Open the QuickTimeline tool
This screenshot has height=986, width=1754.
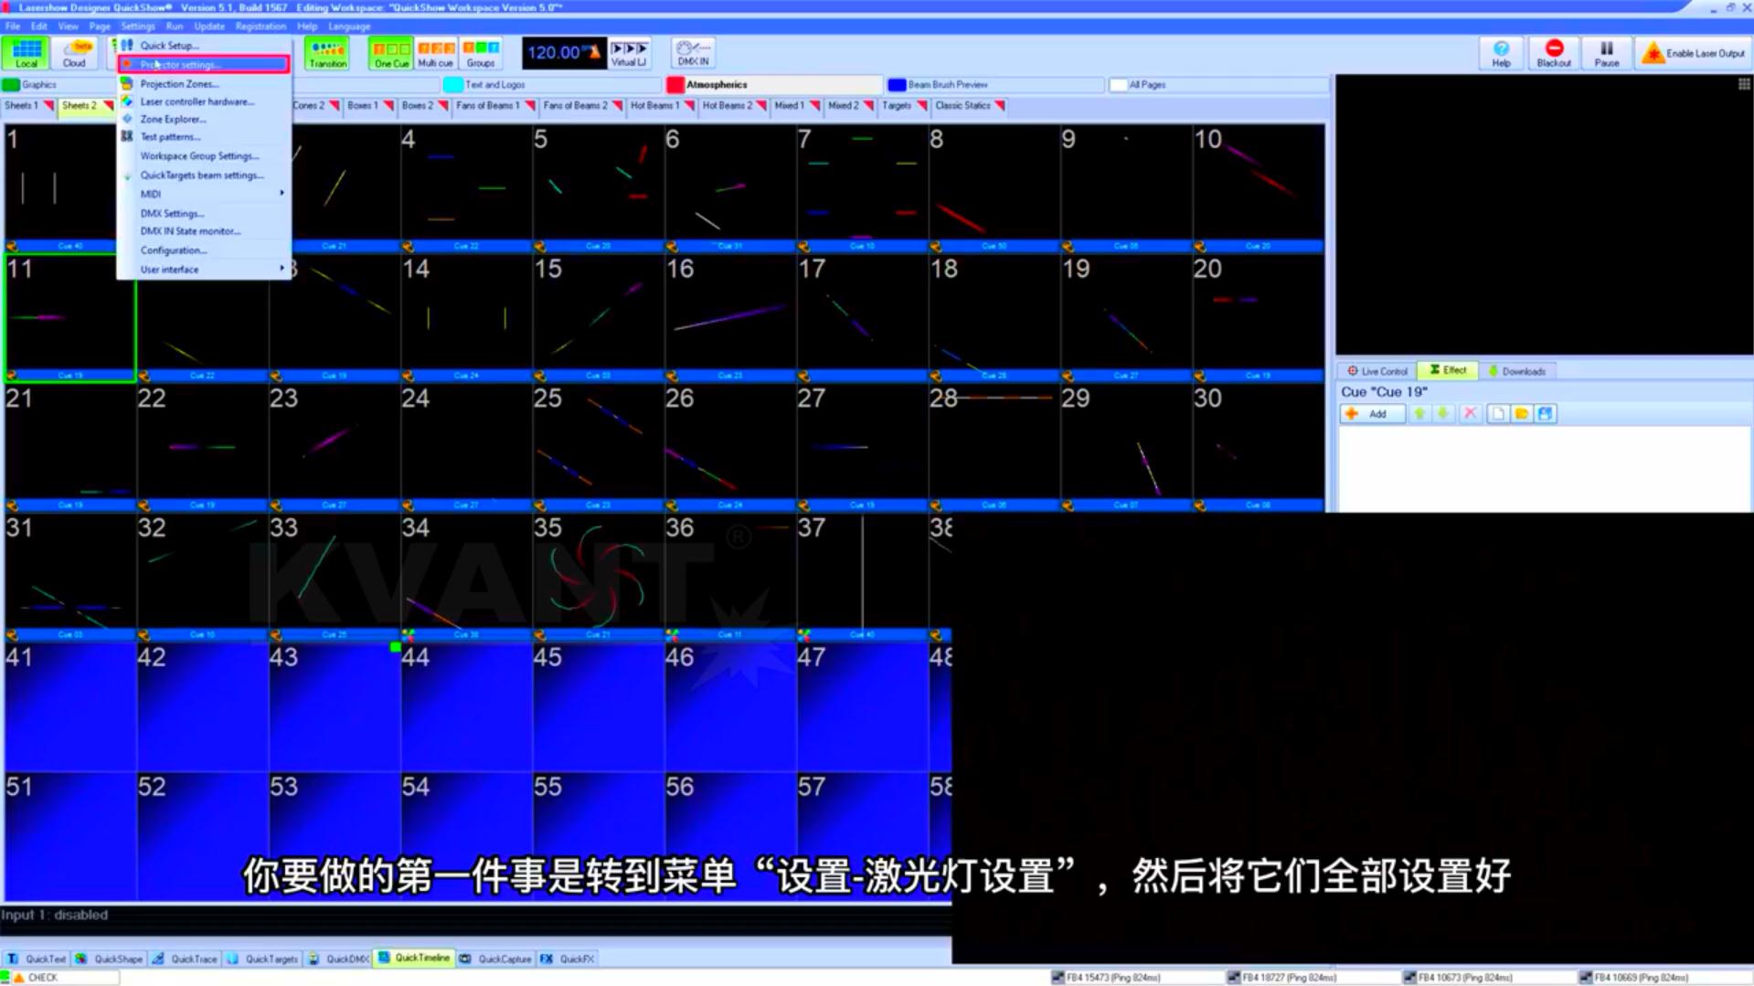coord(415,958)
